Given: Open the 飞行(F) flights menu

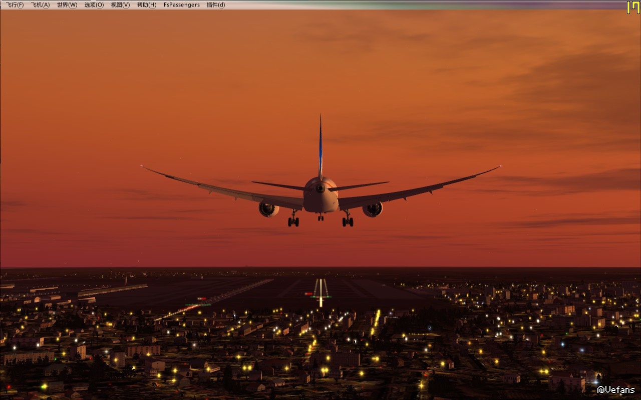Looking at the screenshot, I should [x=15, y=4].
